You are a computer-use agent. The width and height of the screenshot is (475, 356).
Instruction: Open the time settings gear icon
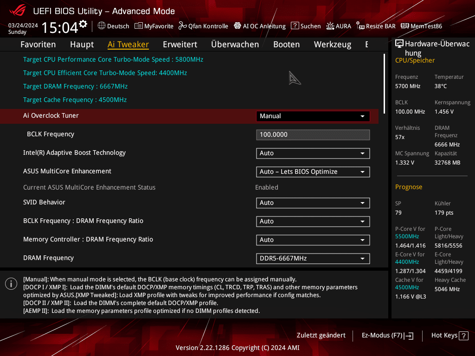click(83, 24)
